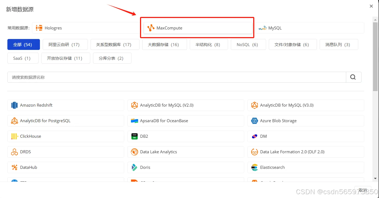Click the 取消 cancel button

(x=363, y=190)
